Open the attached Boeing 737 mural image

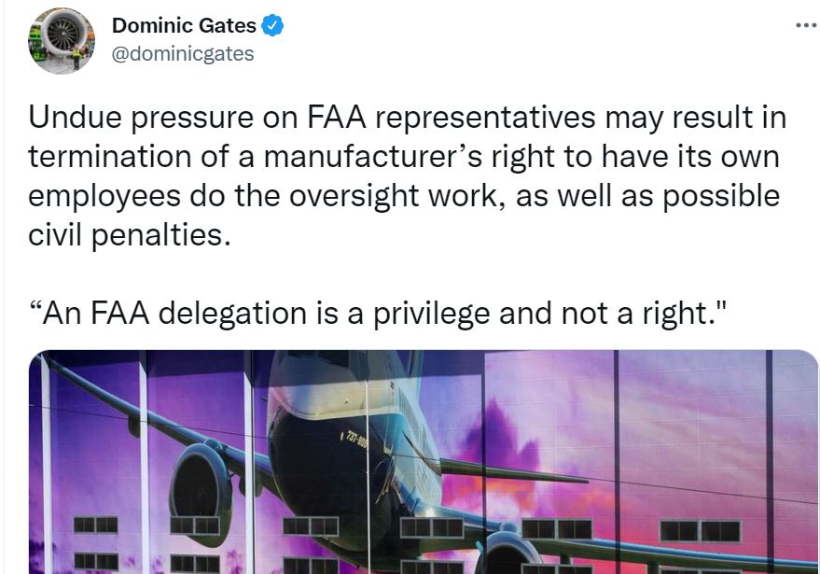coord(424,461)
